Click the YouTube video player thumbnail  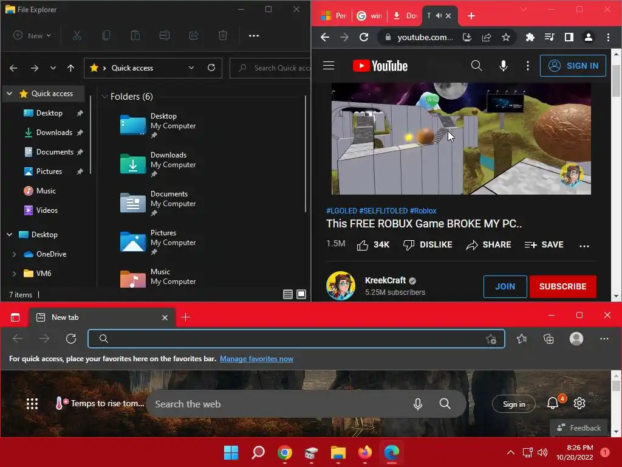coord(461,139)
